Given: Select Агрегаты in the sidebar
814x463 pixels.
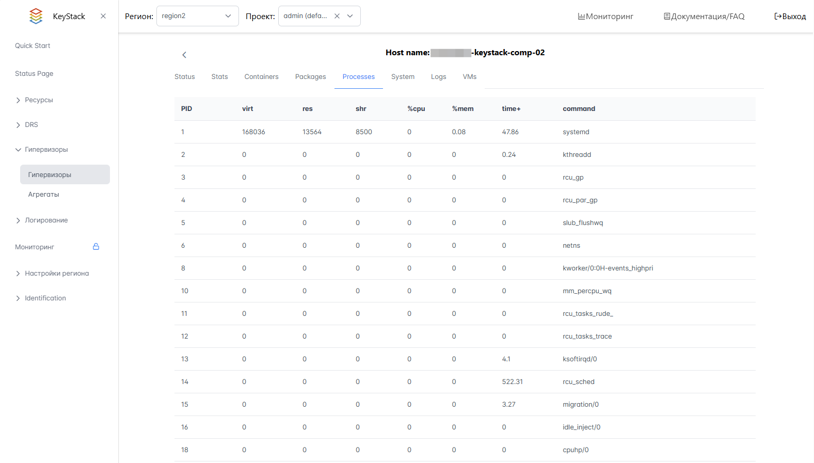Looking at the screenshot, I should coord(44,195).
